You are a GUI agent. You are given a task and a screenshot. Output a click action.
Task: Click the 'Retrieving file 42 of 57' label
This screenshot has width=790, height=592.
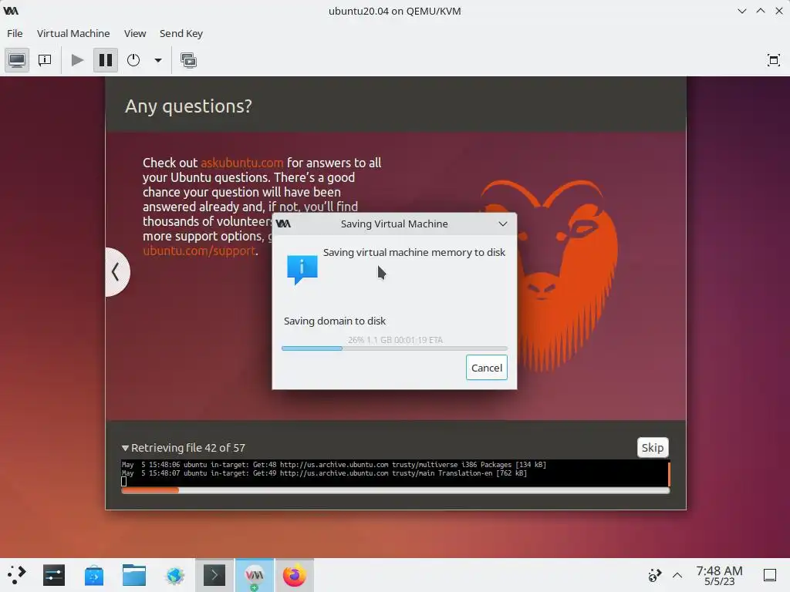tap(188, 448)
